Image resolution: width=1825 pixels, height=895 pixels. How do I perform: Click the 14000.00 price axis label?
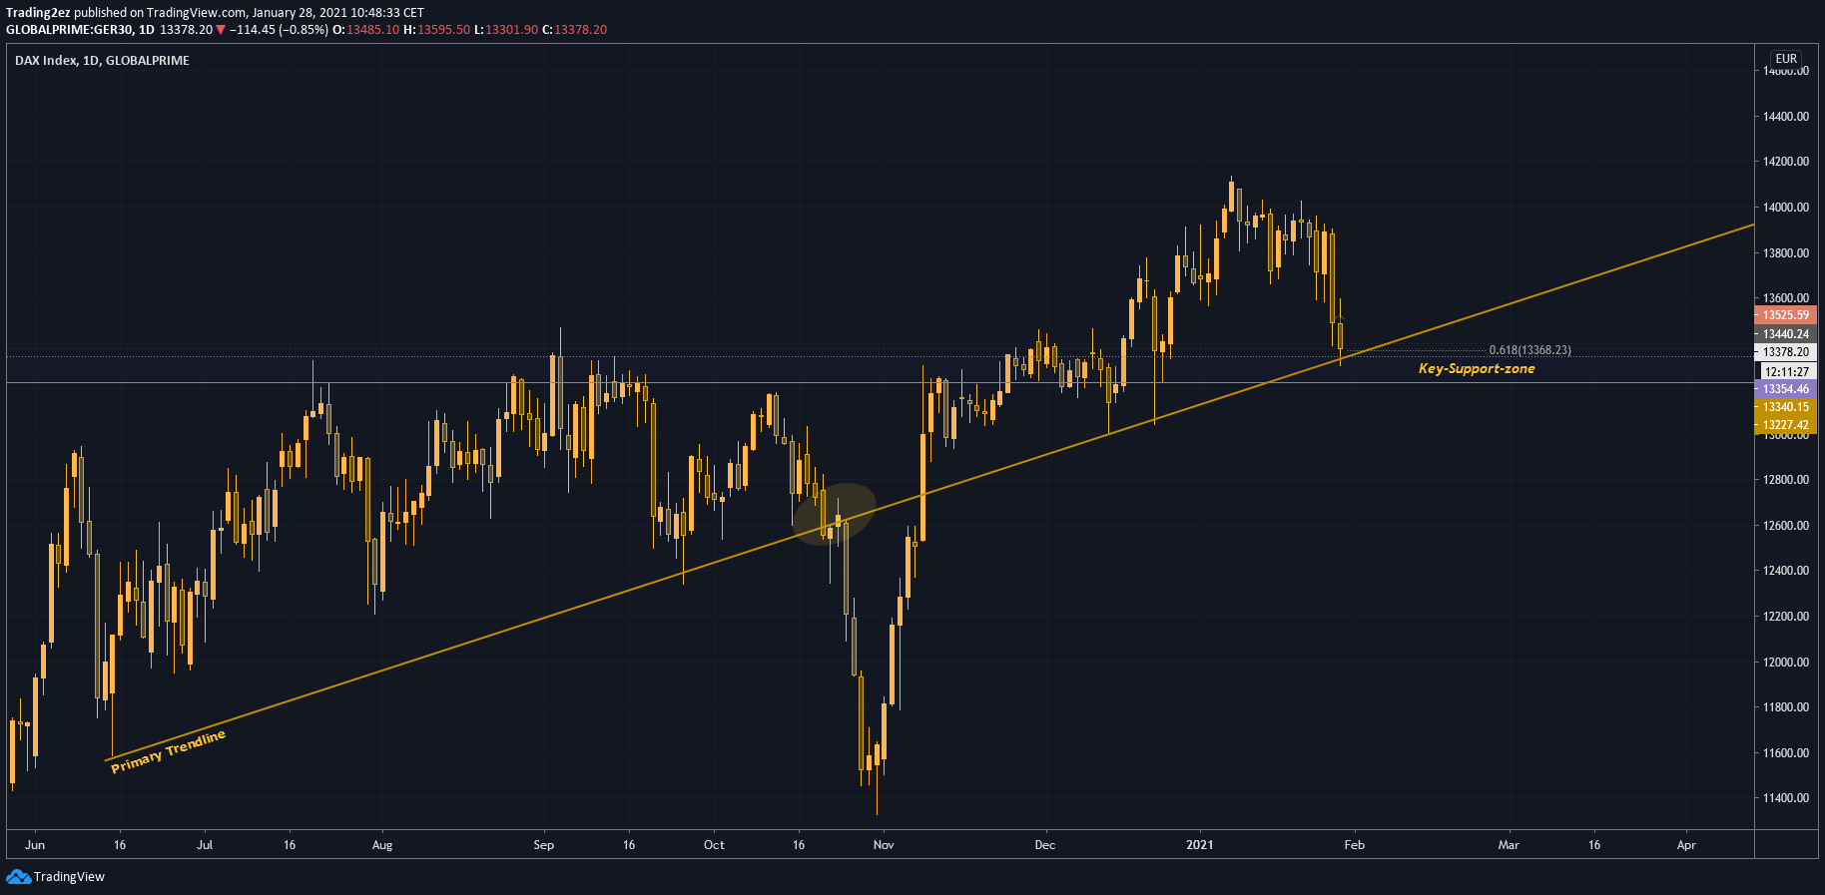(1786, 208)
